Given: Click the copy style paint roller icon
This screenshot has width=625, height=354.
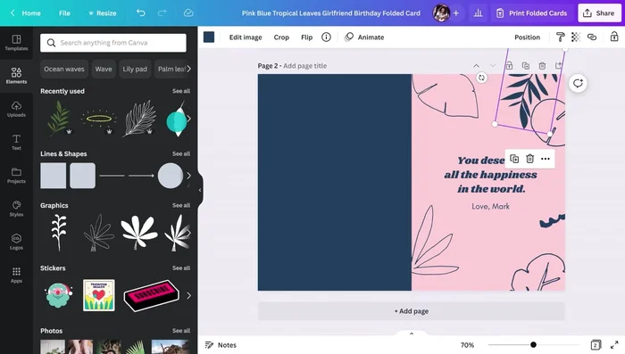Looking at the screenshot, I should pos(560,37).
